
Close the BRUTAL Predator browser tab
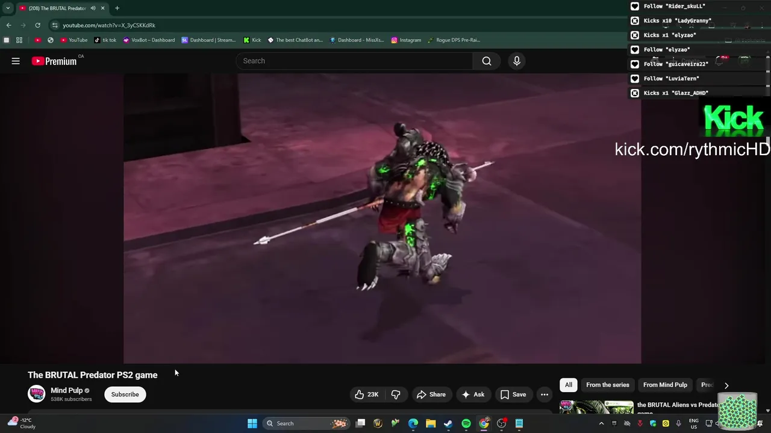pyautogui.click(x=102, y=8)
